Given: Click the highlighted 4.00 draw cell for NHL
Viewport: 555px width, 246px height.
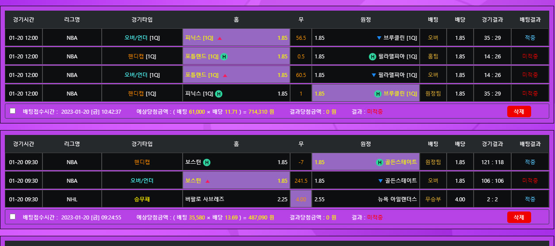Looking at the screenshot, I should pos(301,199).
